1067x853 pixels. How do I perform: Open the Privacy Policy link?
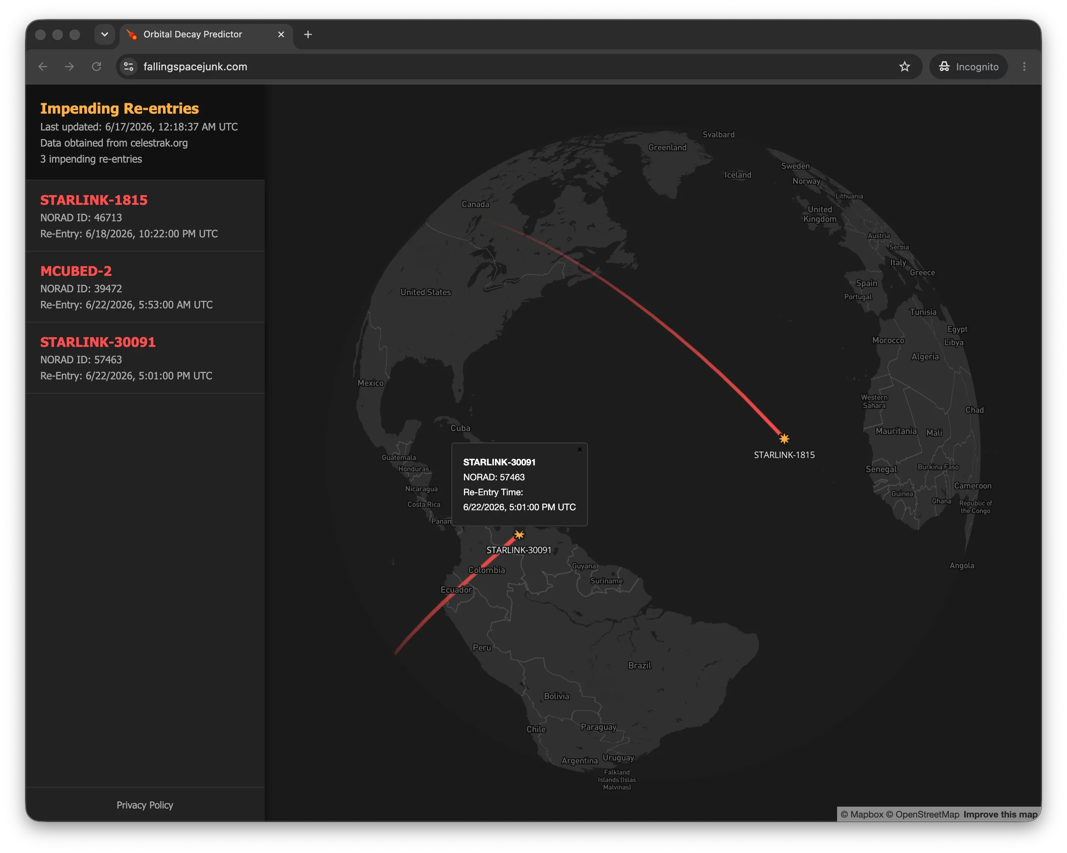pyautogui.click(x=145, y=805)
